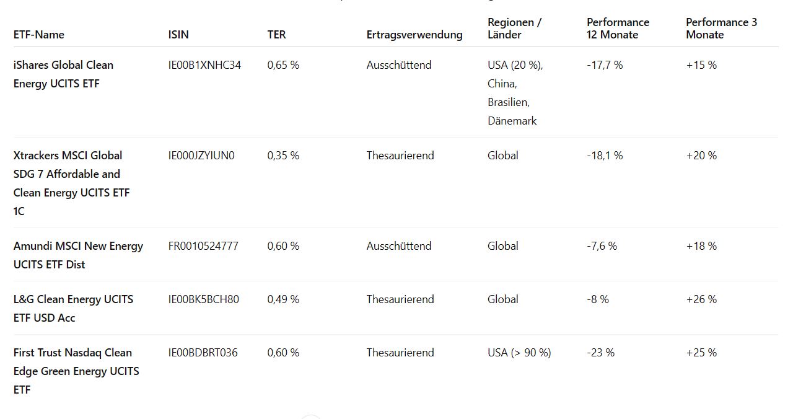The width and height of the screenshot is (793, 419).
Task: Click the Ertragsverwendung column header
Action: click(x=414, y=35)
